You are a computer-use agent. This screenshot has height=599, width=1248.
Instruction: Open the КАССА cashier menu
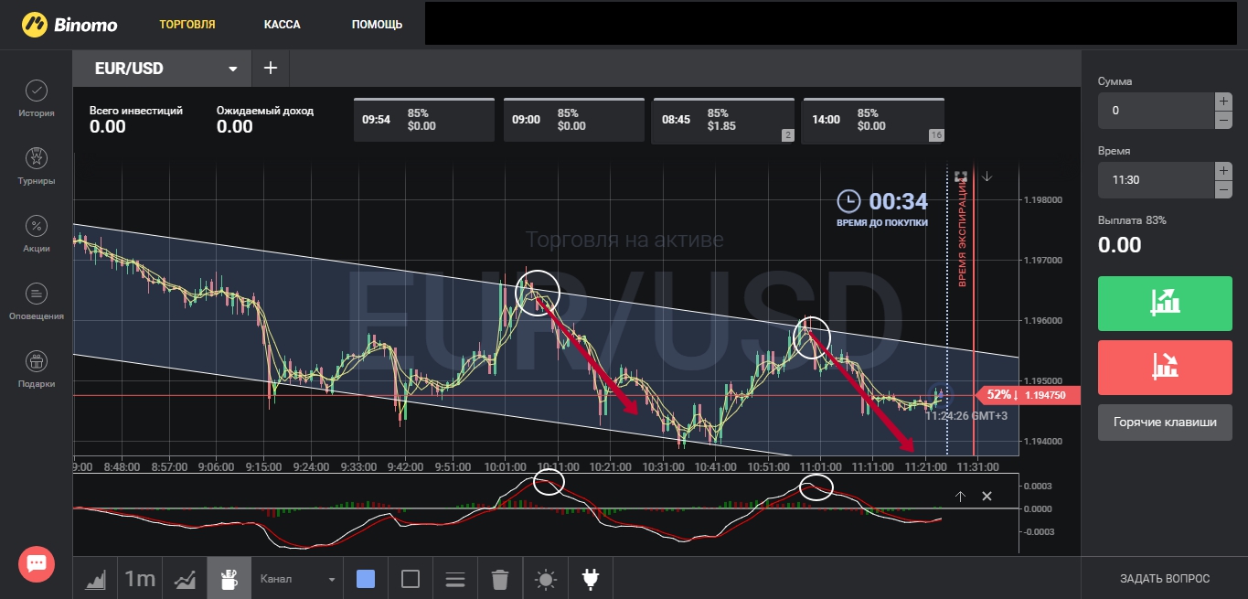pyautogui.click(x=282, y=25)
